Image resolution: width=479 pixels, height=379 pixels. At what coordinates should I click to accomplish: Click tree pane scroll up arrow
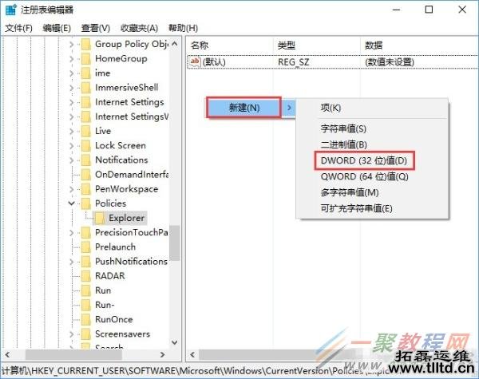(175, 44)
